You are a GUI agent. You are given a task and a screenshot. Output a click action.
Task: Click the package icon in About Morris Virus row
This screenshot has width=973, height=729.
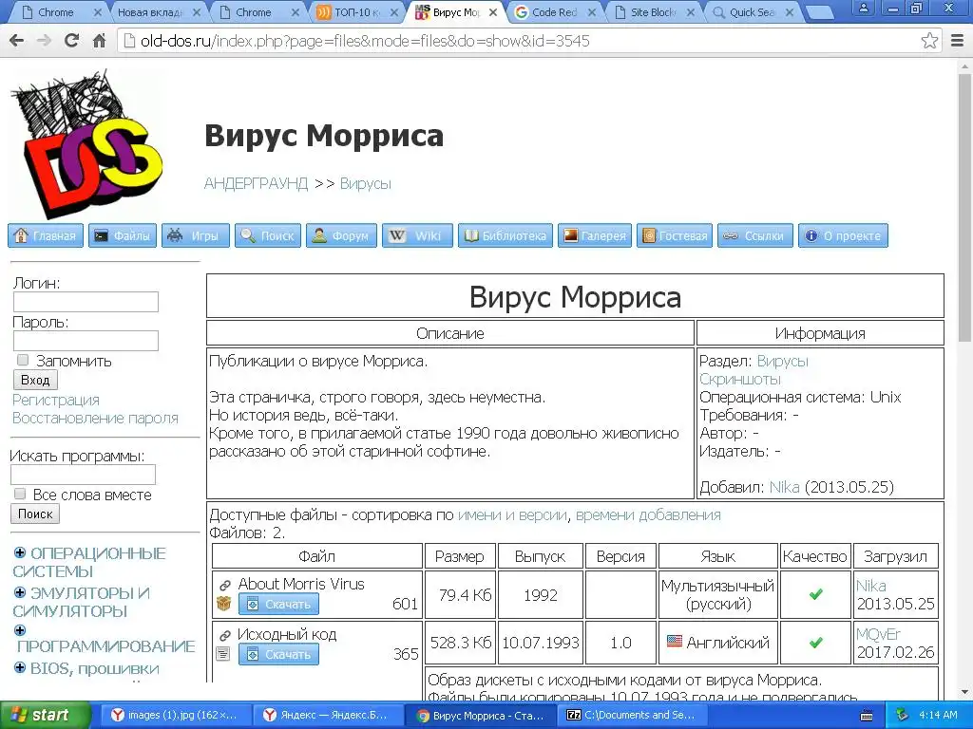pos(223,603)
